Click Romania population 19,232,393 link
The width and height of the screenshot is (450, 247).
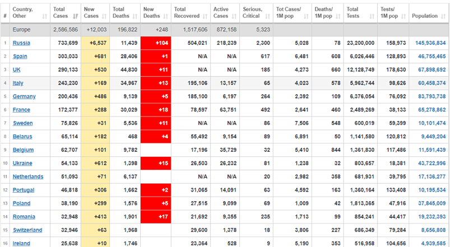[x=432, y=217]
